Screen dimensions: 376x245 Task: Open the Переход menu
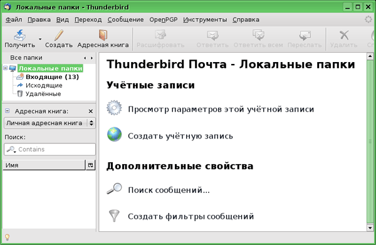[88, 19]
